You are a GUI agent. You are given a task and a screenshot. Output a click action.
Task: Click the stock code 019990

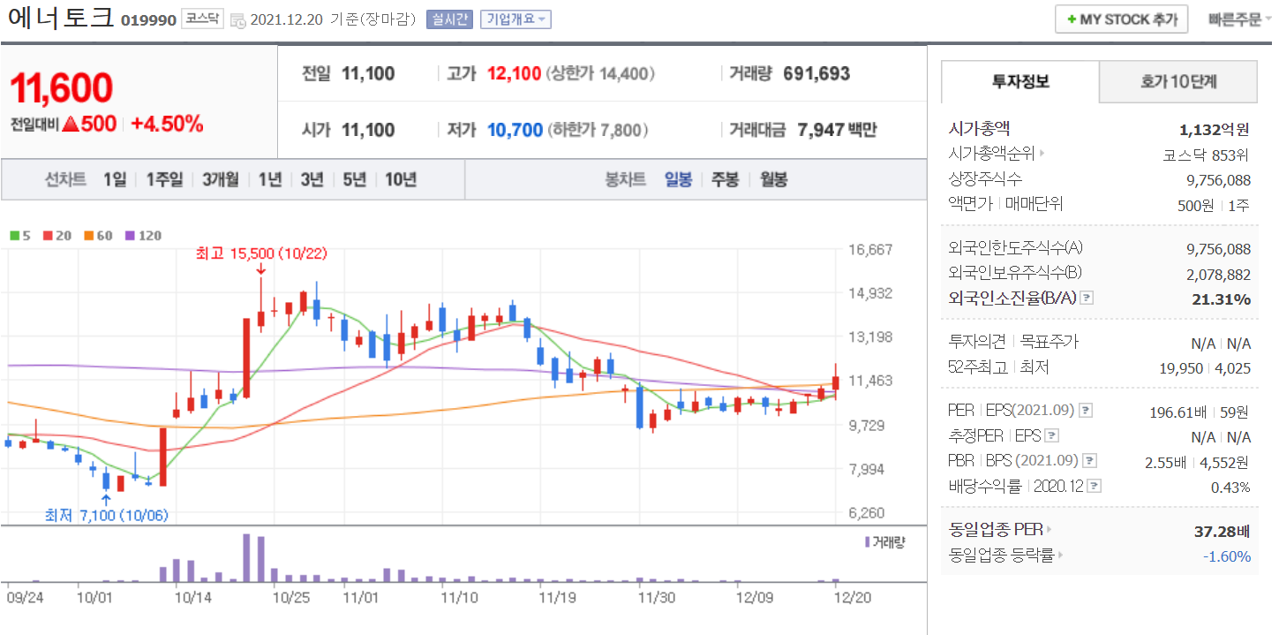point(148,20)
